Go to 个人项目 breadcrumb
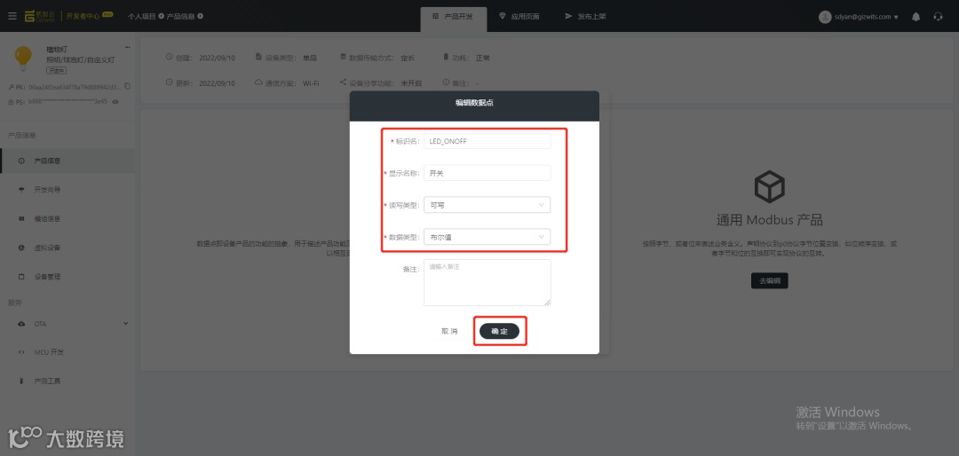 [x=142, y=16]
